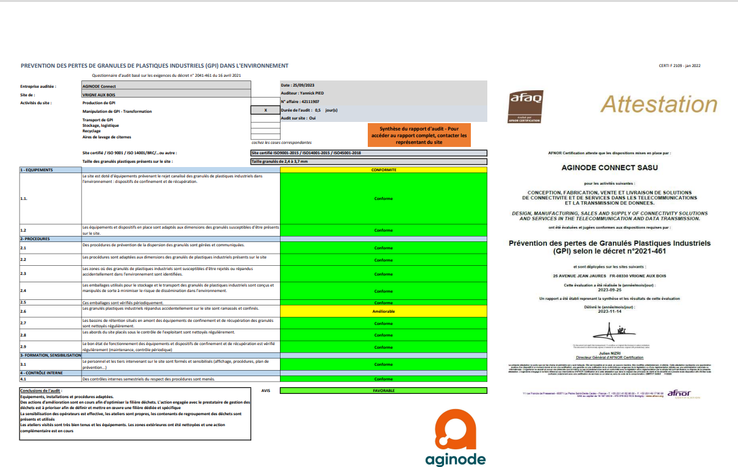Toggle the Manipulation de GPI - Transformation box marked X
This screenshot has height=467, width=738.
(265, 111)
